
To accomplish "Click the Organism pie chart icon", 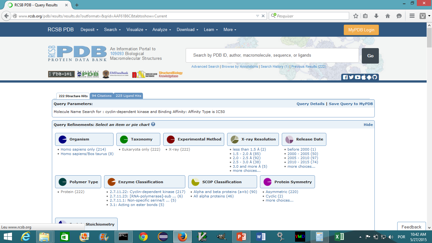I will pyautogui.click(x=63, y=139).
